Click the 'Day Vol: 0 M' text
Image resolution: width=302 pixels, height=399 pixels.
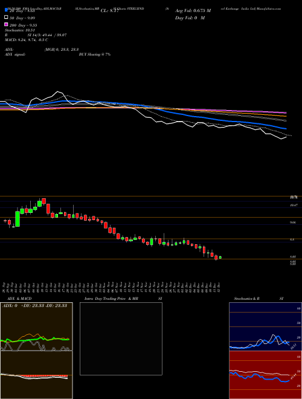(x=190, y=18)
